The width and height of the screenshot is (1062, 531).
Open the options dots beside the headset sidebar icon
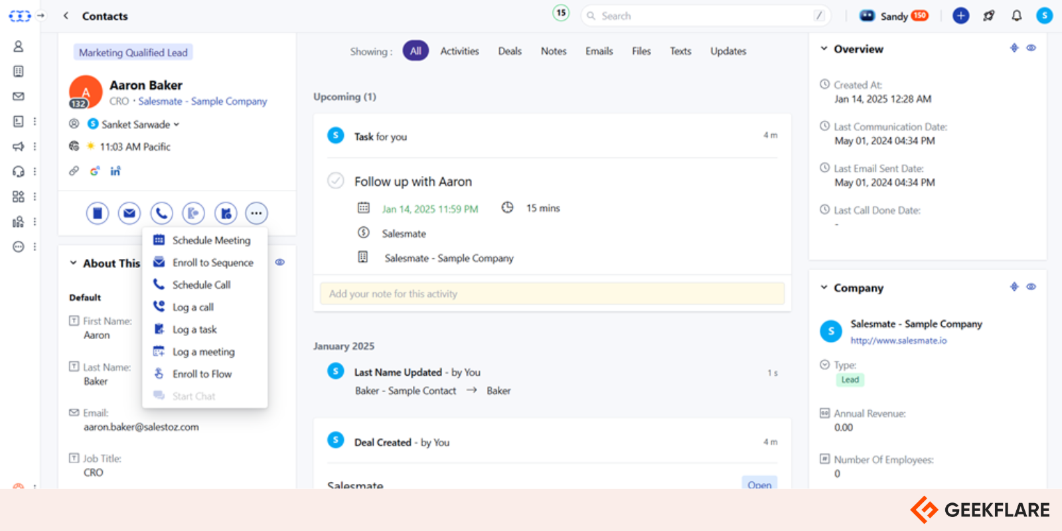click(35, 171)
